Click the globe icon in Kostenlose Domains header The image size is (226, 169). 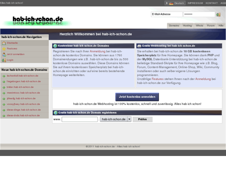point(55,46)
